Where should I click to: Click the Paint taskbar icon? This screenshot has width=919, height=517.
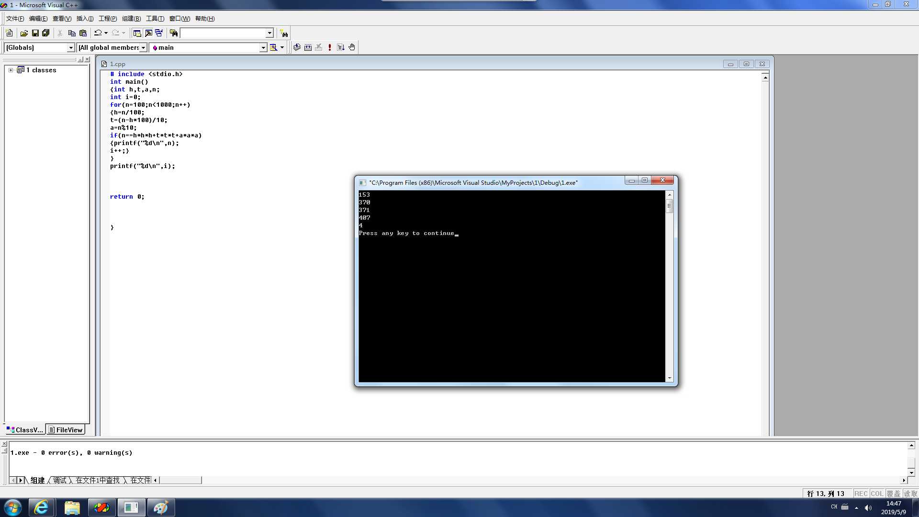(x=161, y=507)
